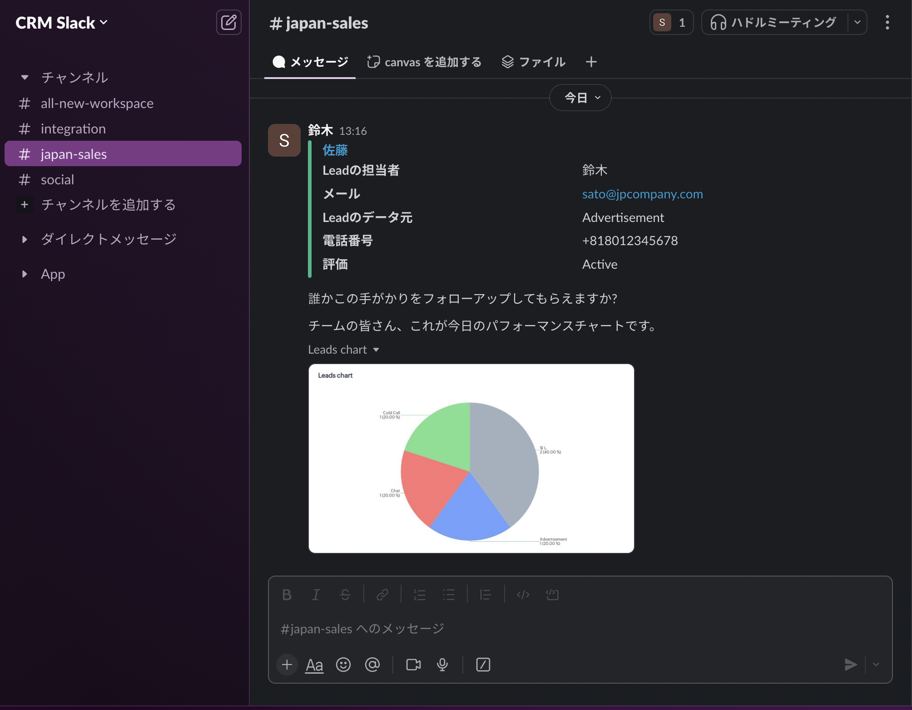Collapse the Leads chart attachment
The height and width of the screenshot is (710, 912).
pyautogui.click(x=376, y=350)
